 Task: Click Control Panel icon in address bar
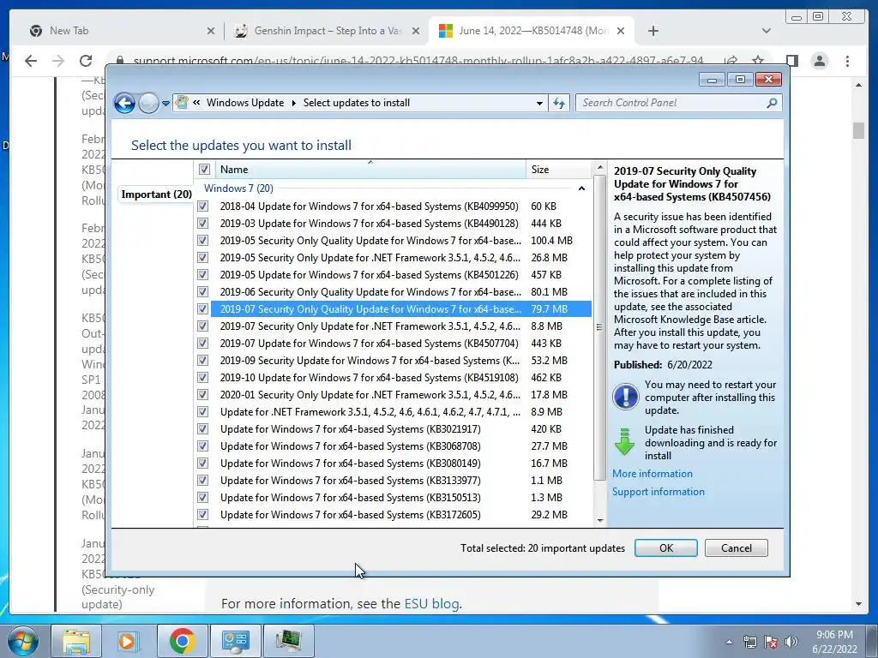pos(182,103)
